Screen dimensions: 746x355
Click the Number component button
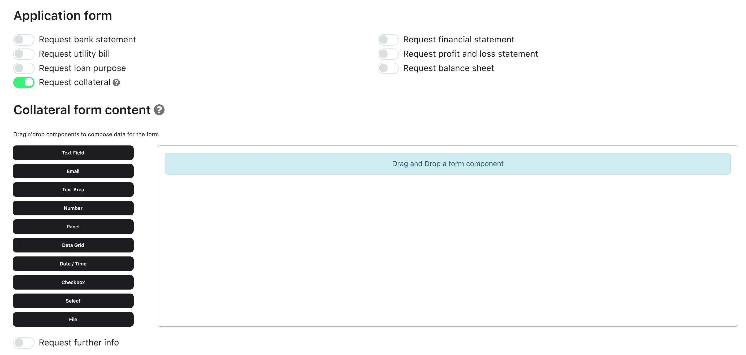[x=73, y=208]
